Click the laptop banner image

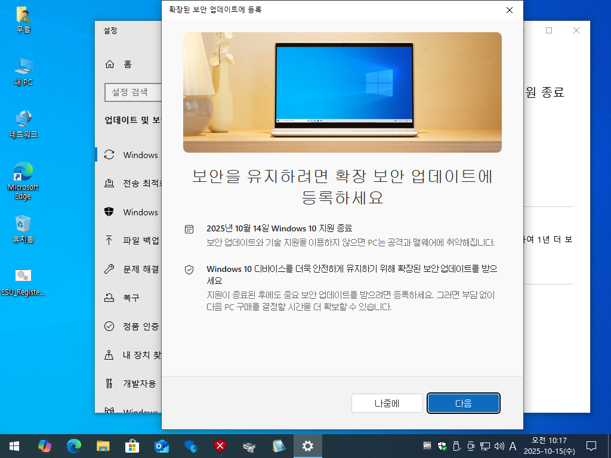tap(342, 92)
